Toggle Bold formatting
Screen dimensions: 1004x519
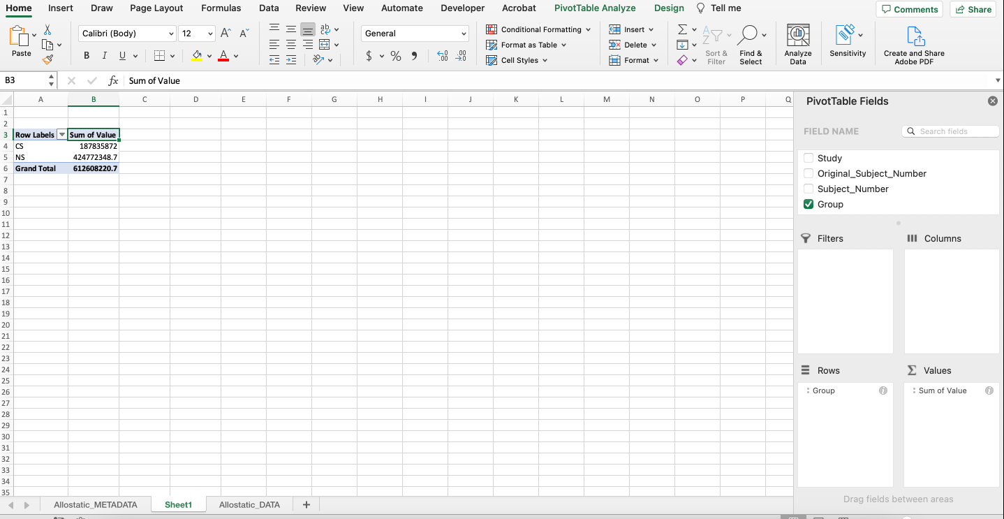tap(87, 56)
